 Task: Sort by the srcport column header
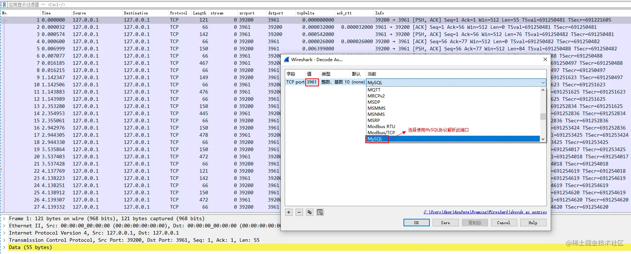[252, 13]
